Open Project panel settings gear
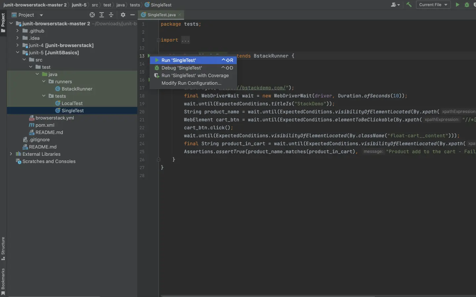The image size is (476, 297). click(123, 15)
